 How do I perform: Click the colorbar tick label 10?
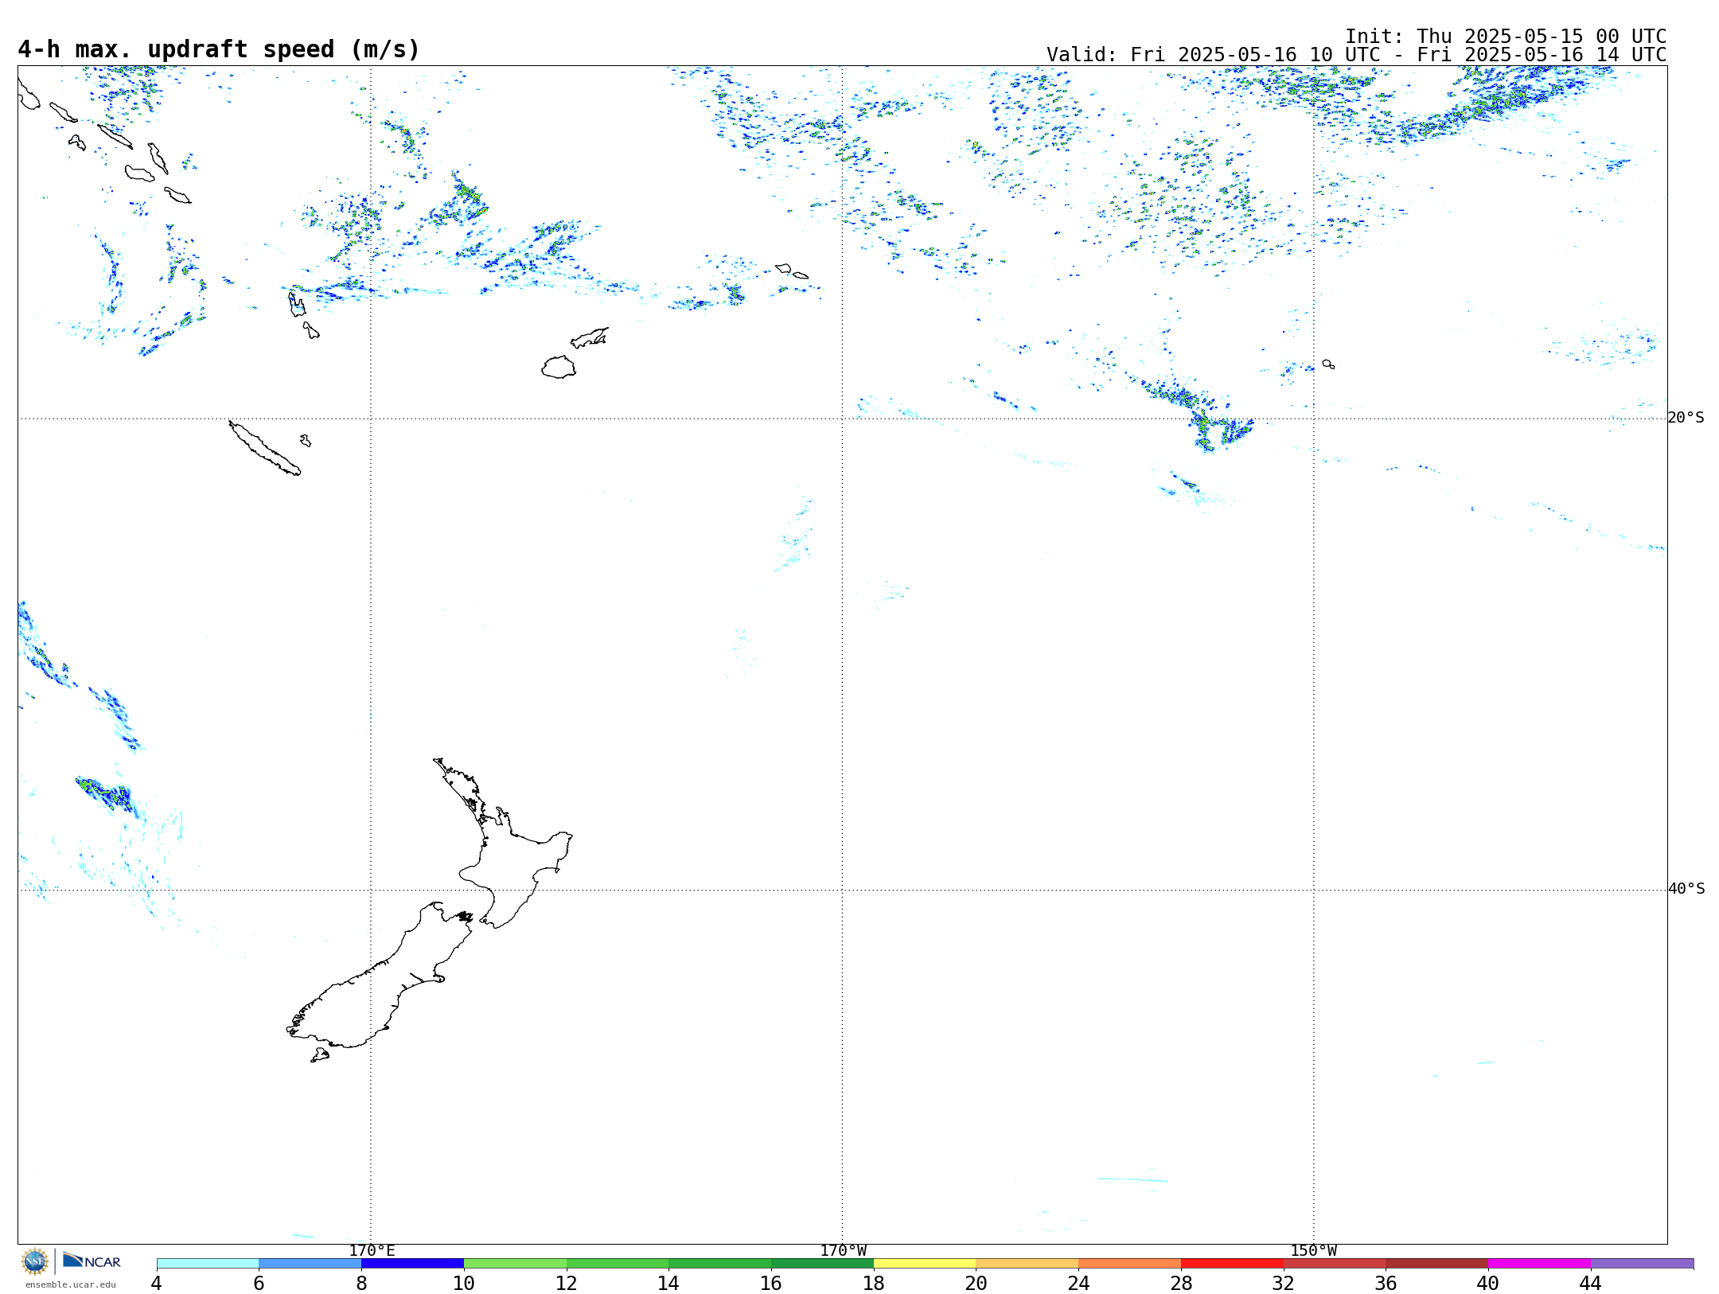464,1284
